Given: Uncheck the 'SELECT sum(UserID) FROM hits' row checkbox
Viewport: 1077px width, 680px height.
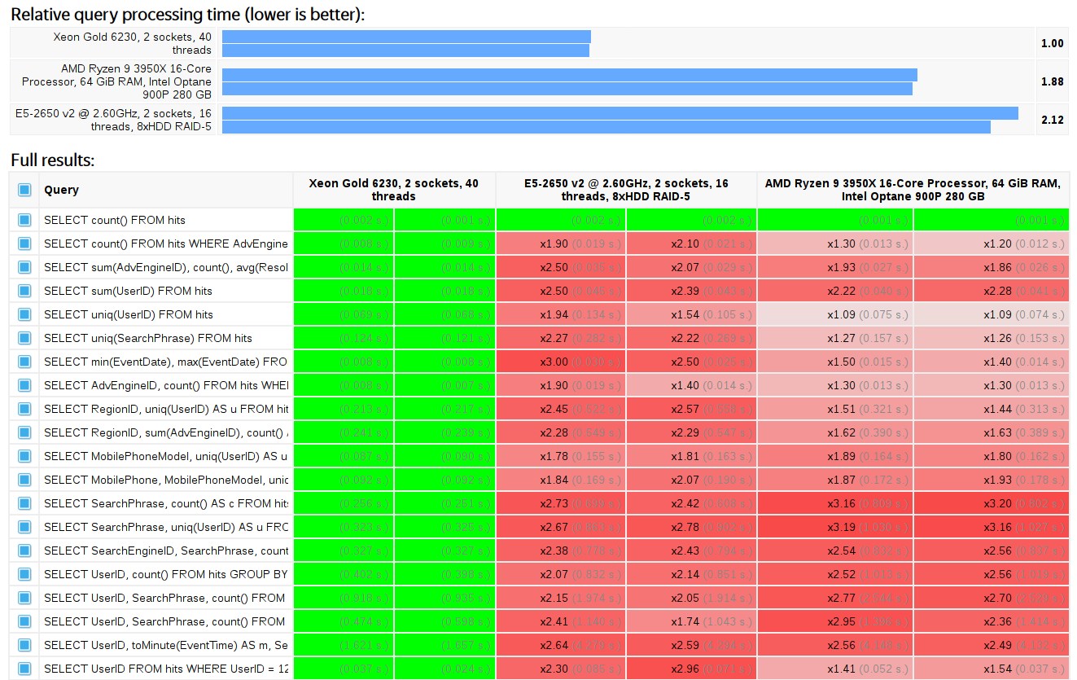Looking at the screenshot, I should click(24, 291).
